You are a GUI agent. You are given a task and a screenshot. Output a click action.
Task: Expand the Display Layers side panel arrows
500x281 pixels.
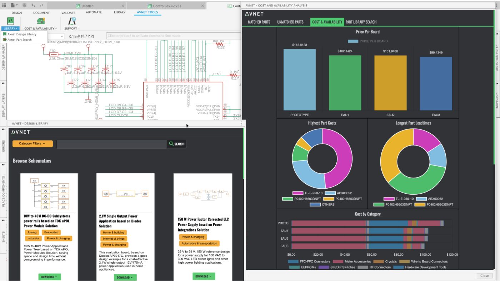(4, 83)
